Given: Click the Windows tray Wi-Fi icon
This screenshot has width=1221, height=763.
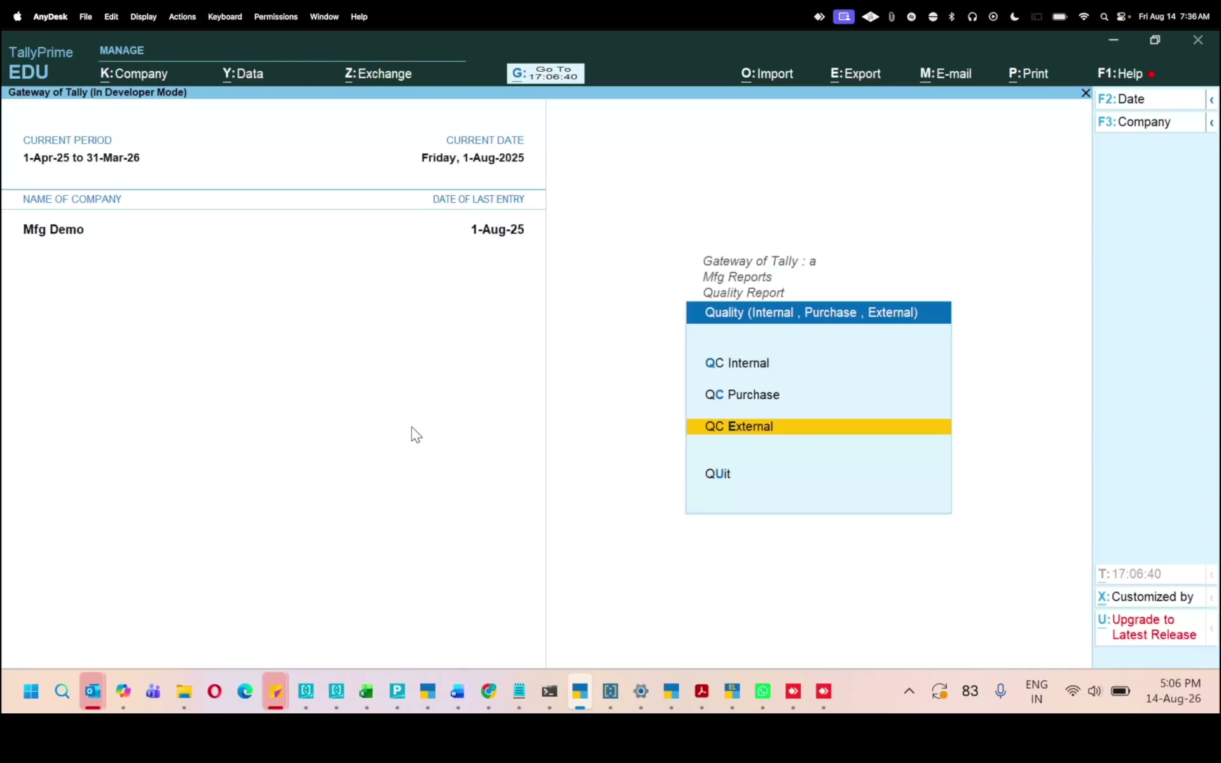Looking at the screenshot, I should tap(1073, 691).
